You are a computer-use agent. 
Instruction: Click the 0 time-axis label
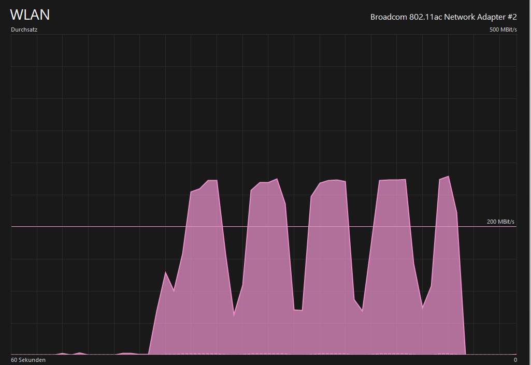click(x=515, y=360)
